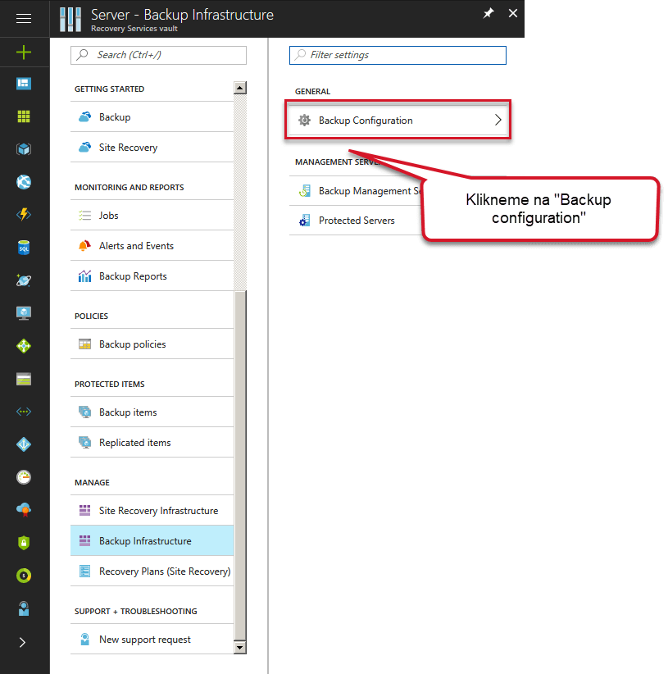Open Backup policies
This screenshot has width=668, height=674.
coord(152,344)
